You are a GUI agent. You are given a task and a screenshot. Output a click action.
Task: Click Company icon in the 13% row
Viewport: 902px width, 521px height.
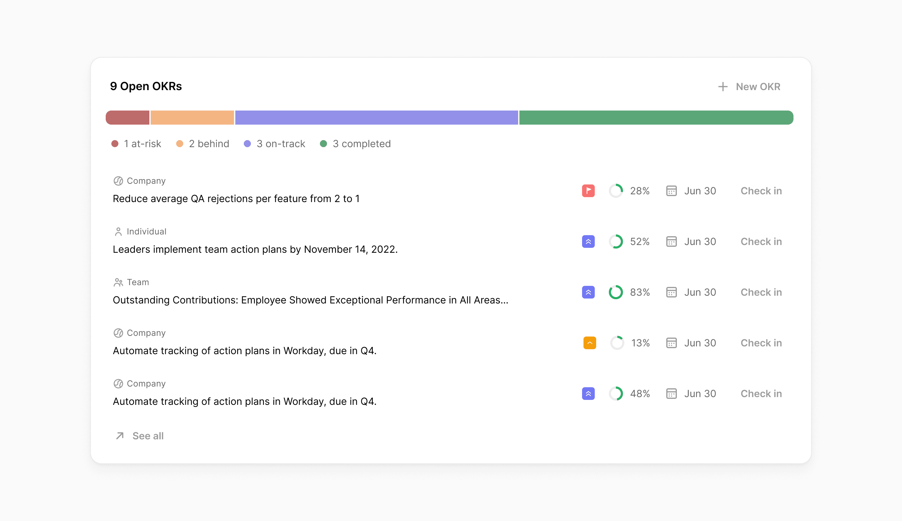click(118, 333)
